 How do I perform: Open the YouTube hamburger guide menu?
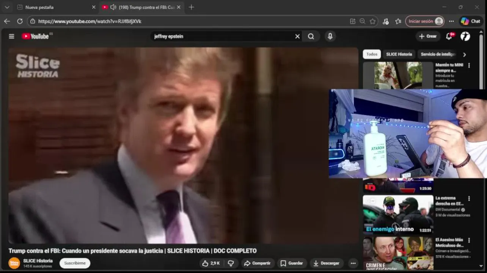[11, 36]
